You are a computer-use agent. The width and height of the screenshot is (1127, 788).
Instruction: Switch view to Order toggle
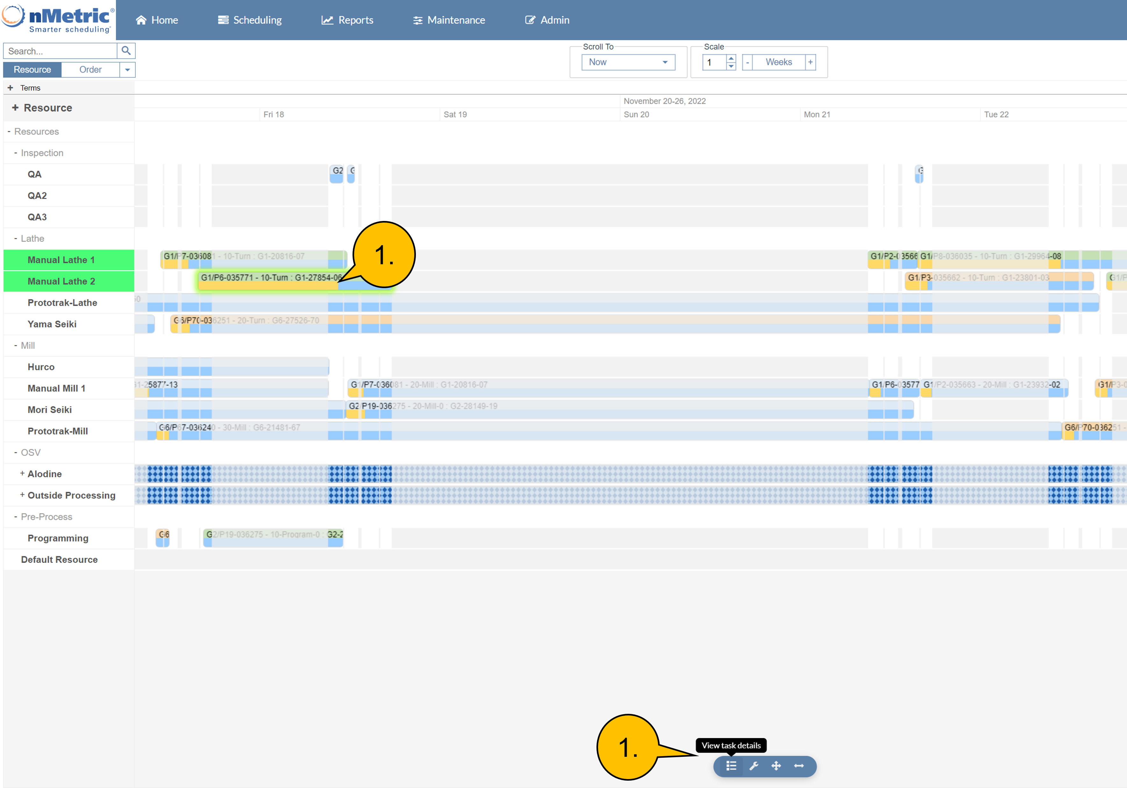point(90,70)
